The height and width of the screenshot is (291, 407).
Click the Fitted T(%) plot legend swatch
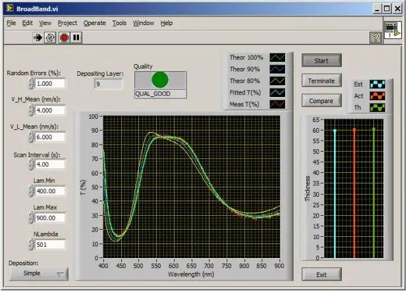coord(277,92)
